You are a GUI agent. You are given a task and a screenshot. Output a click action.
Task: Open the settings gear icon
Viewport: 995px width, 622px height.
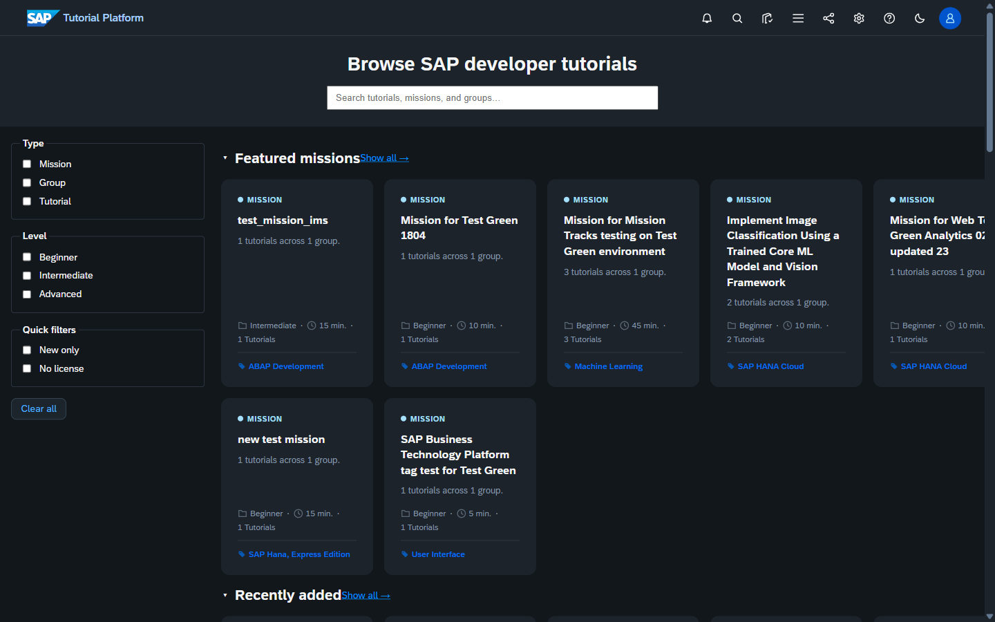[859, 18]
